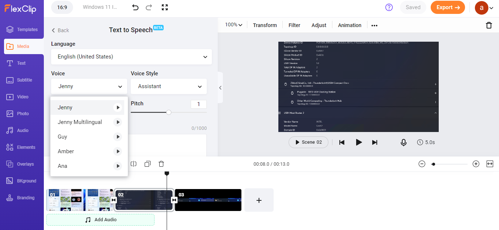Screen dimensions: 499x230
Task: Open the 100% zoom level dropdown
Action: click(233, 25)
